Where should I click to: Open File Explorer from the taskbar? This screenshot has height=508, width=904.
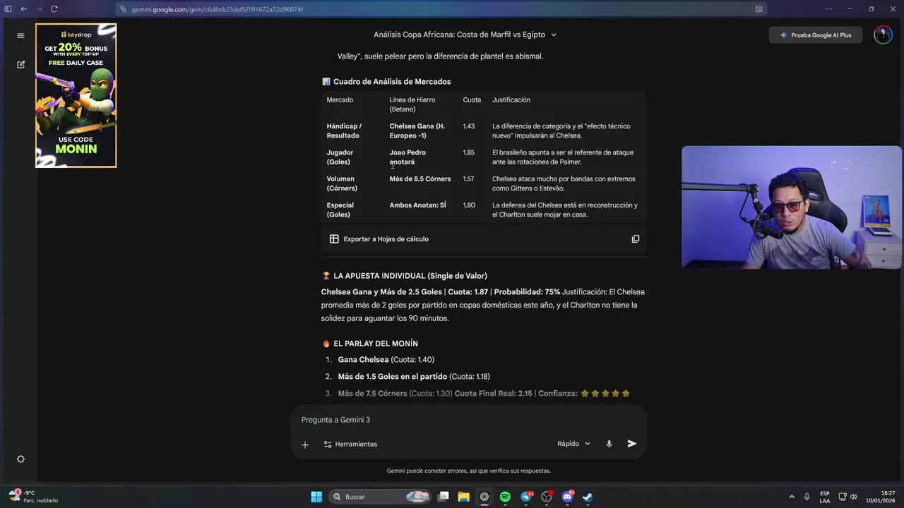point(464,497)
